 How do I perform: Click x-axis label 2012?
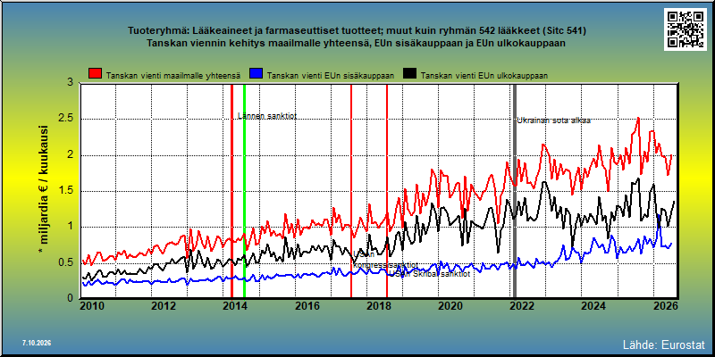(163, 306)
